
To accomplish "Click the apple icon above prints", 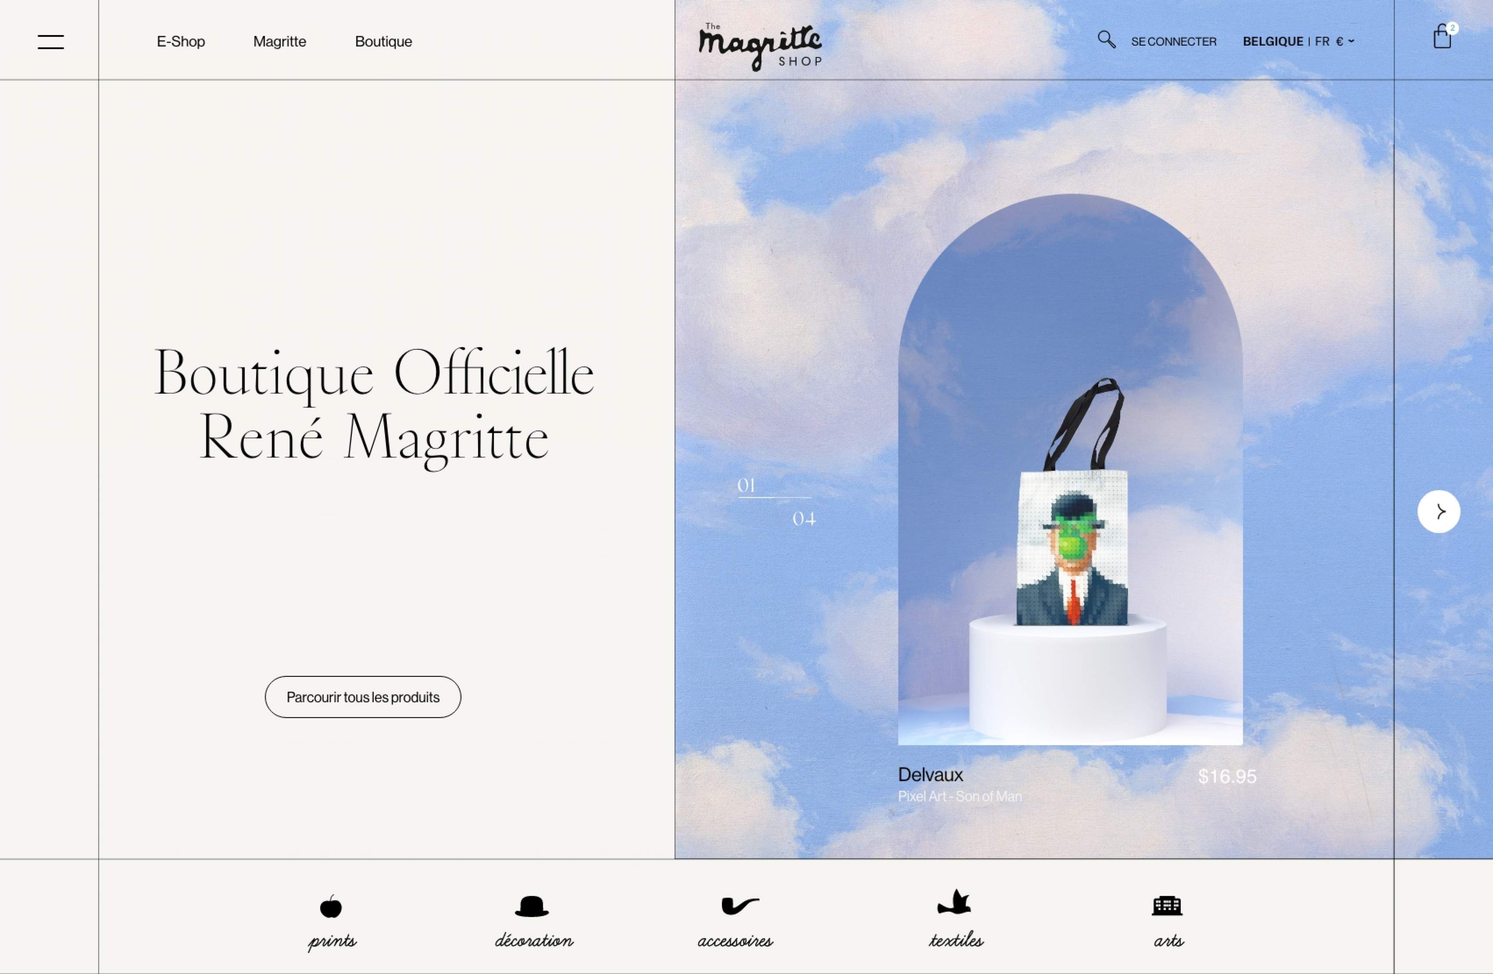I will [x=331, y=906].
